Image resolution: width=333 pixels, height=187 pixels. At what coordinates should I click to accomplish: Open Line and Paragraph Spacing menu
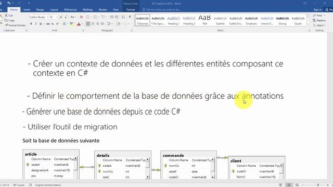click(x=110, y=24)
